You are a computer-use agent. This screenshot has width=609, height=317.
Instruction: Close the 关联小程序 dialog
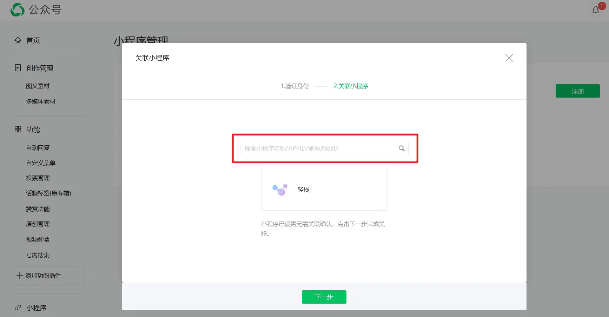(509, 58)
